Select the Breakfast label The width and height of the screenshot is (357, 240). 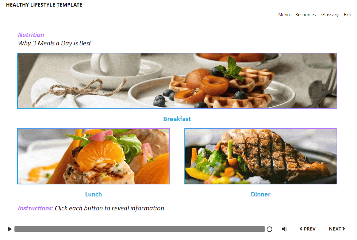point(177,119)
